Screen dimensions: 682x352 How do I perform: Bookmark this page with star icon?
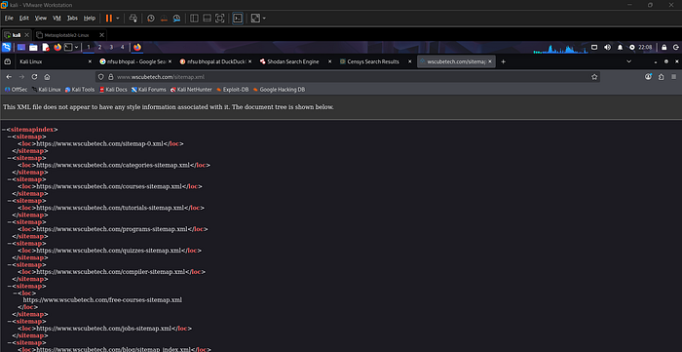tap(594, 77)
